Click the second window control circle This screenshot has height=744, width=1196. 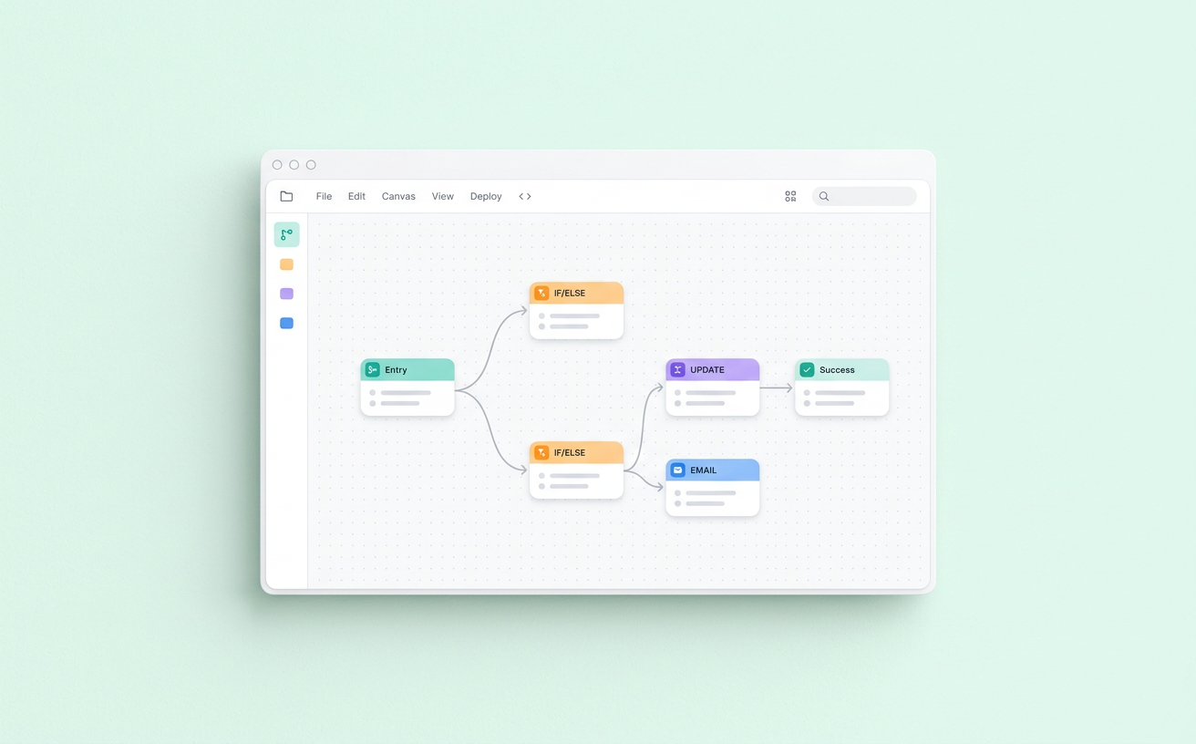(294, 165)
